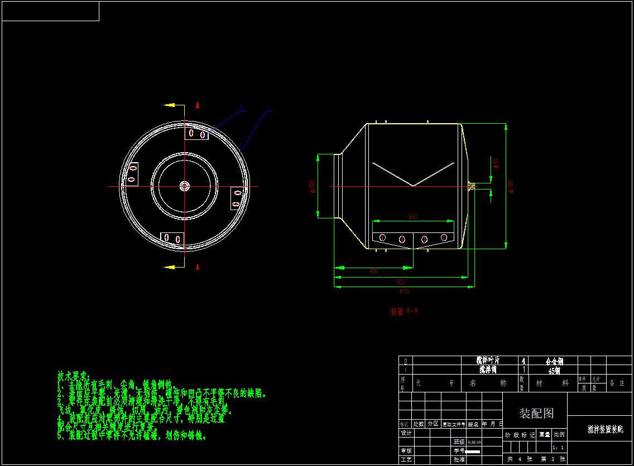This screenshot has height=466, width=634.
Task: Click the 比例 header cell
Action: pos(559,434)
